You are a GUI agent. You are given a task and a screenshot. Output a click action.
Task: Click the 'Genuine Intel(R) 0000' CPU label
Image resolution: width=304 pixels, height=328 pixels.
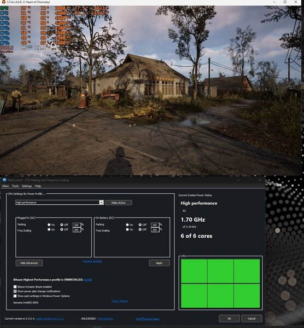[26, 302]
